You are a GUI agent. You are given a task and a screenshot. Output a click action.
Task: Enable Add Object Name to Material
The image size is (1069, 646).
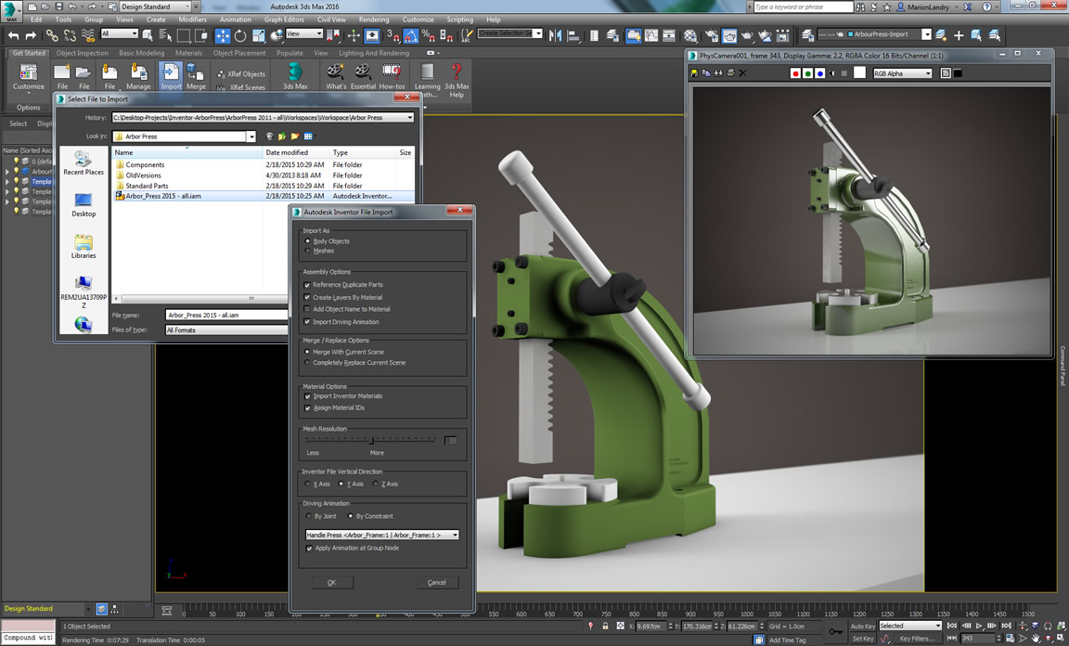coord(307,309)
